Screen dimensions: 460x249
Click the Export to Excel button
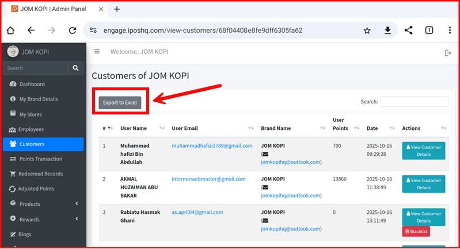[x=120, y=102]
